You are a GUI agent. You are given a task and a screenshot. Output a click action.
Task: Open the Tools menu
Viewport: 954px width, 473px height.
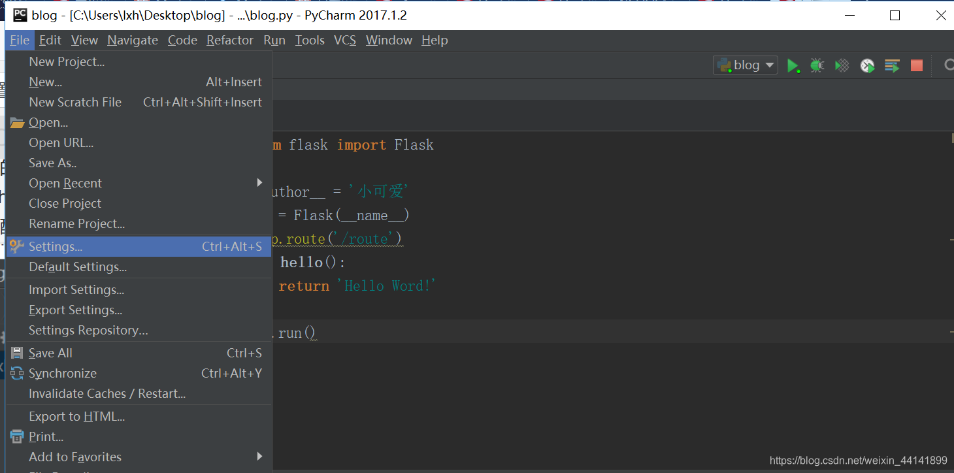[310, 40]
